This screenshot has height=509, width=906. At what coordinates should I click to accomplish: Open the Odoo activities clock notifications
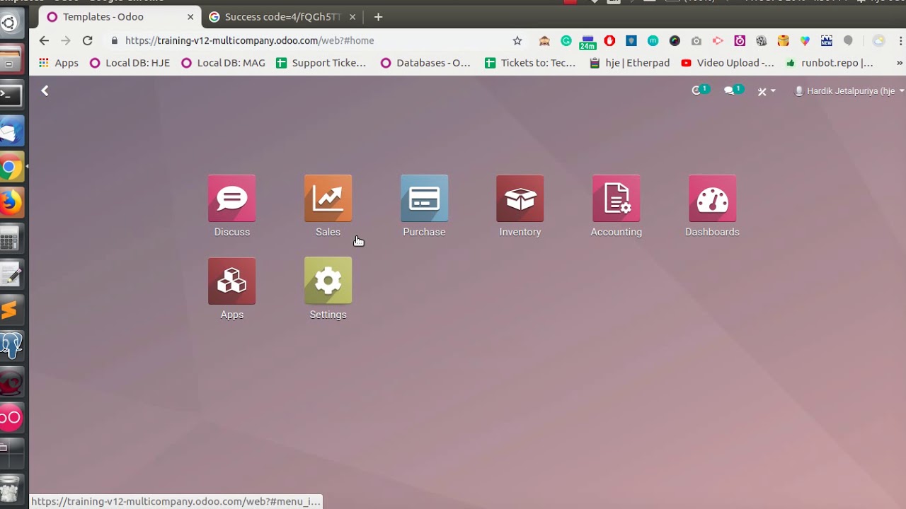699,90
